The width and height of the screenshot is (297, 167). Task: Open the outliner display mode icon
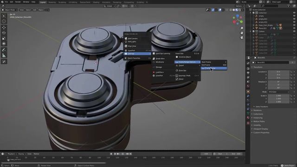click(256, 6)
